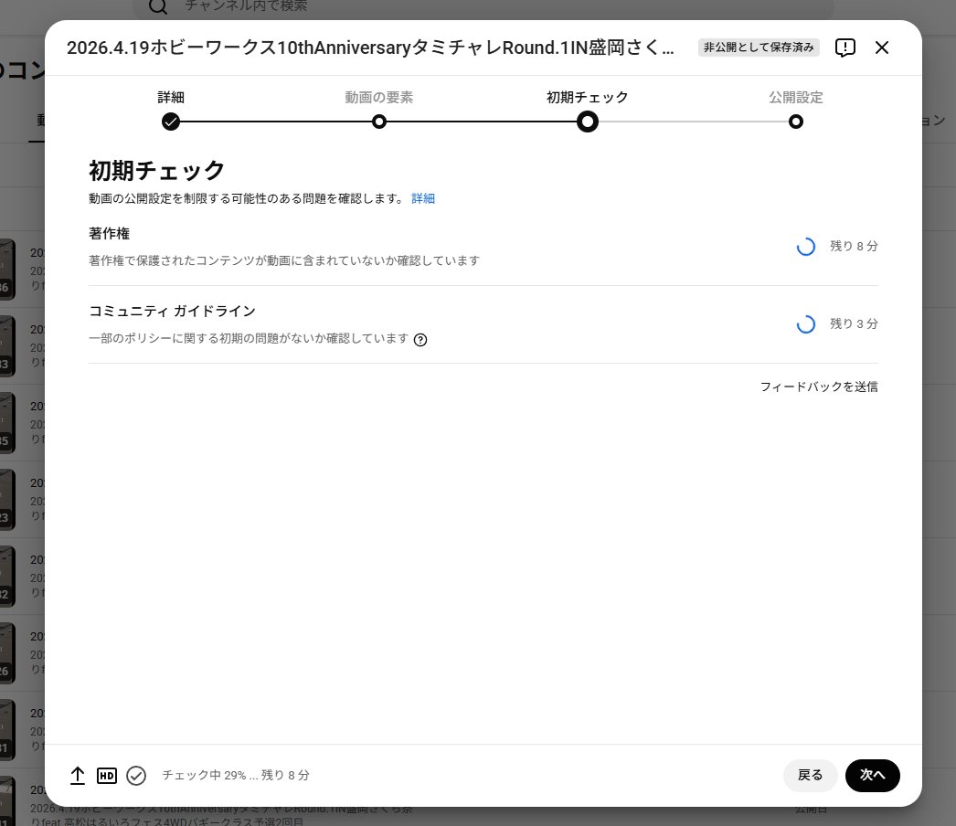The width and height of the screenshot is (956, 826).
Task: Click the 非公開として保存済み status chip
Action: coord(759,48)
